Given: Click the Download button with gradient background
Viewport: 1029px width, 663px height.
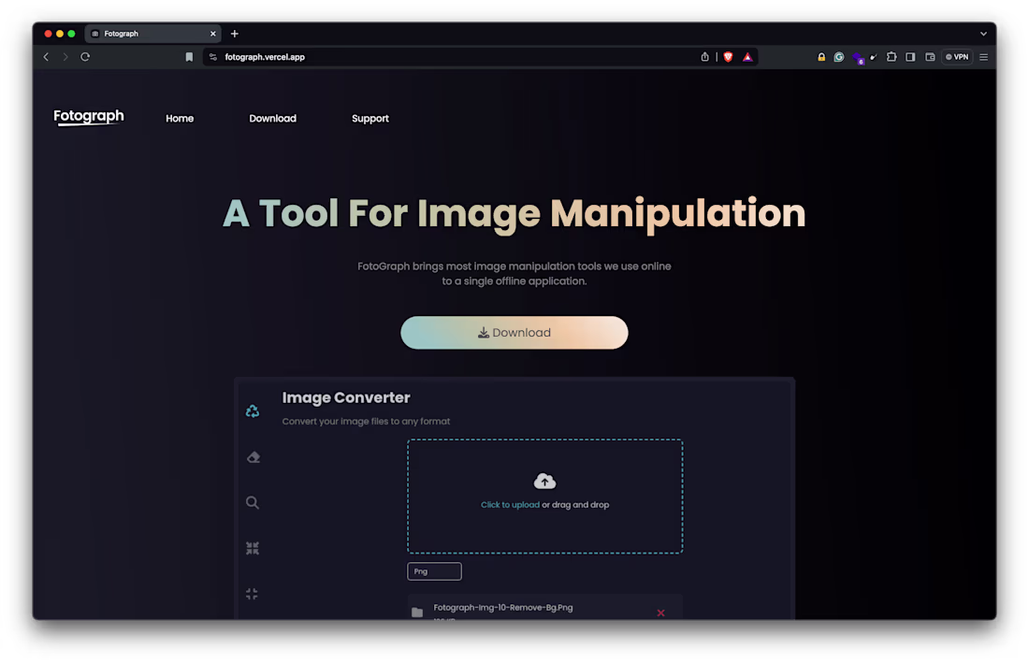Looking at the screenshot, I should [514, 332].
